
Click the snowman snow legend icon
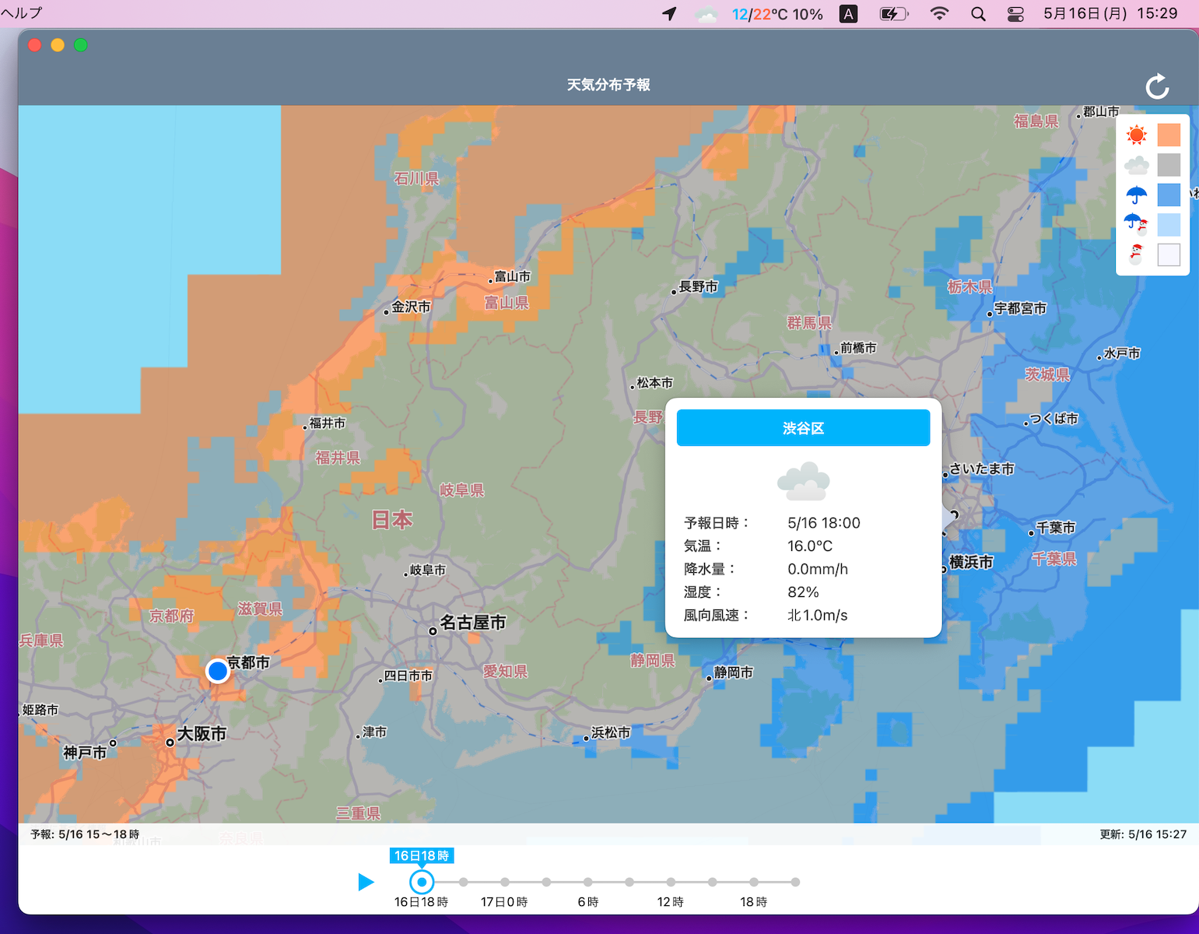pyautogui.click(x=1136, y=255)
